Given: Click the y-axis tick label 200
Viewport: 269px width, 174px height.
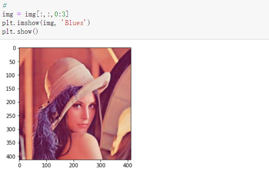Looking at the screenshot, I should [10, 102].
